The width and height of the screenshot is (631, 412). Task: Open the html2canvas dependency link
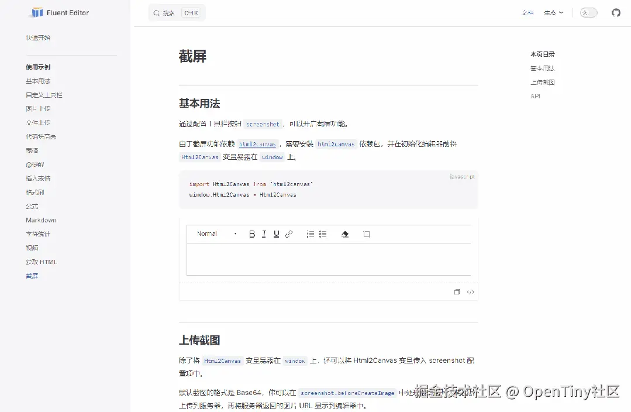257,144
